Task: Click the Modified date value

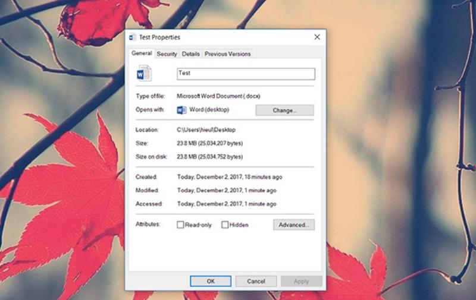Action: tap(227, 190)
